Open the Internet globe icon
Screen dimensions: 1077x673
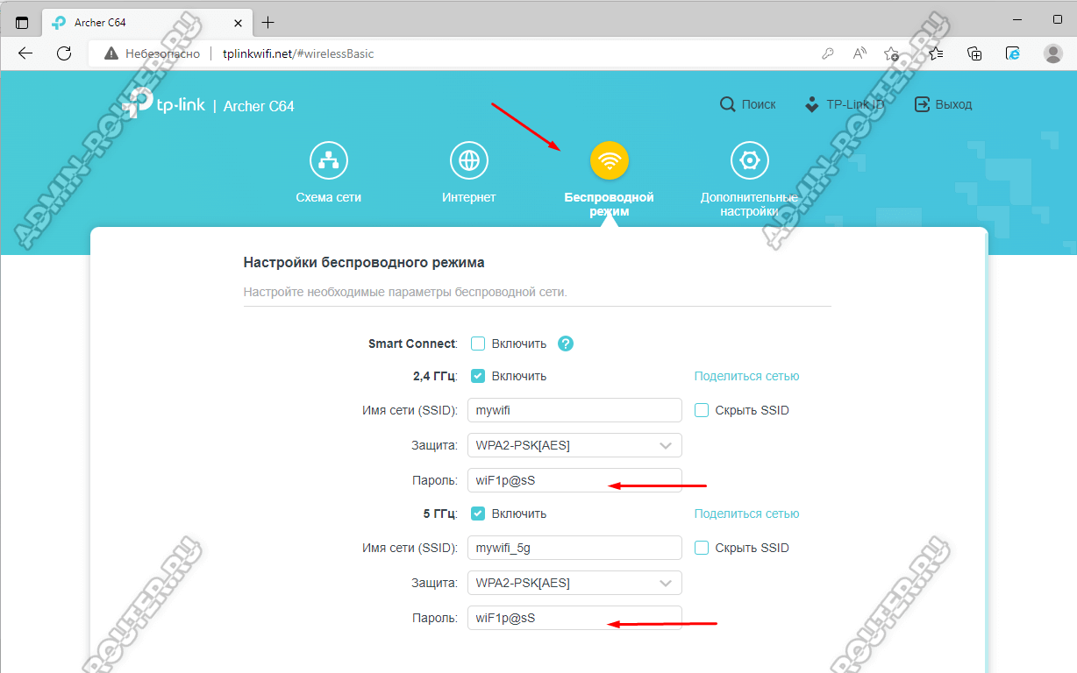pyautogui.click(x=469, y=161)
